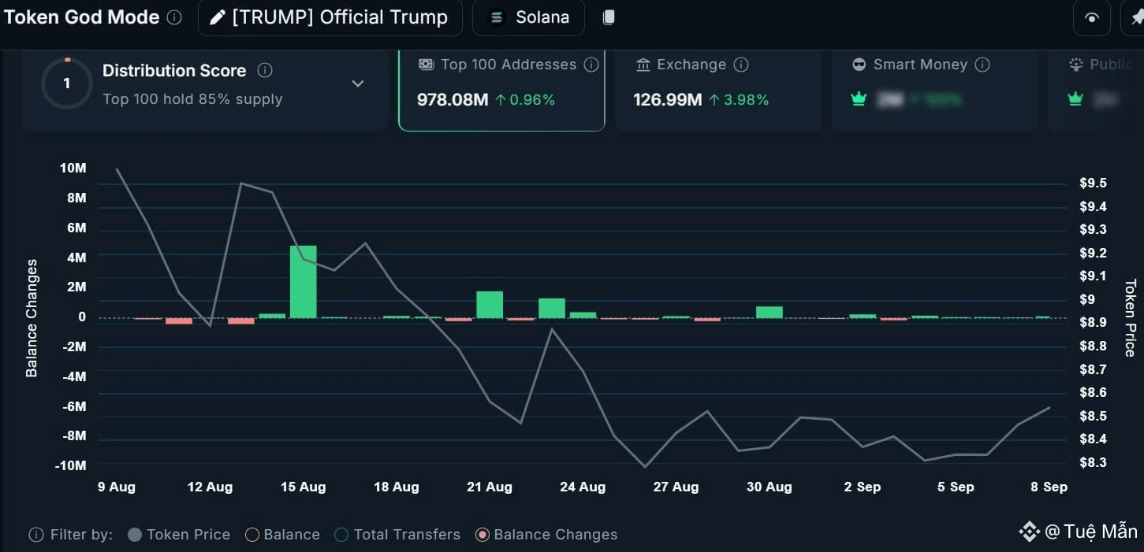Toggle the Balance filter

[282, 535]
